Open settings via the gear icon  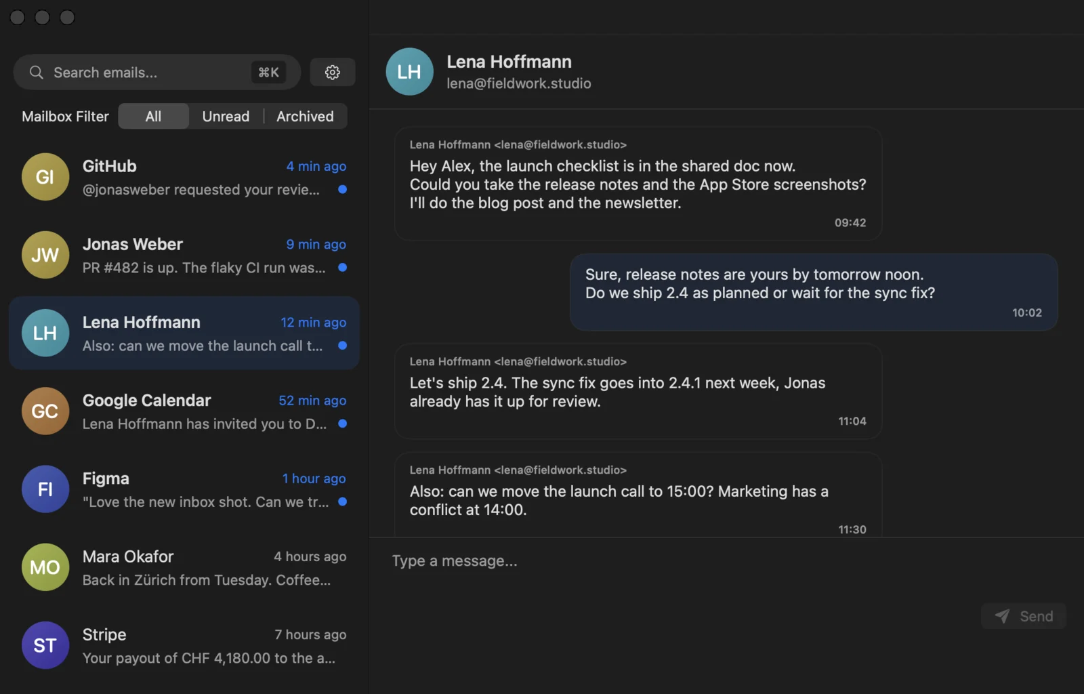(x=332, y=73)
